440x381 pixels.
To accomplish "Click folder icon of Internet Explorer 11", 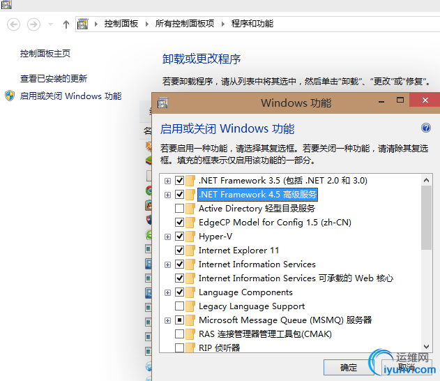I will [190, 251].
